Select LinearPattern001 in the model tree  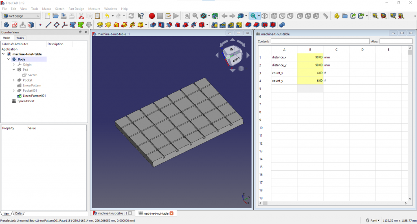click(x=34, y=96)
